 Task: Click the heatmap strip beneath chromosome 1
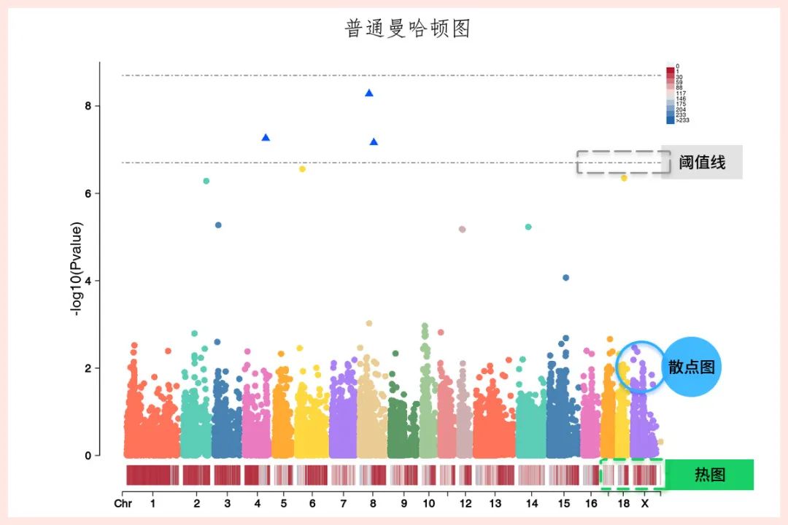click(152, 475)
